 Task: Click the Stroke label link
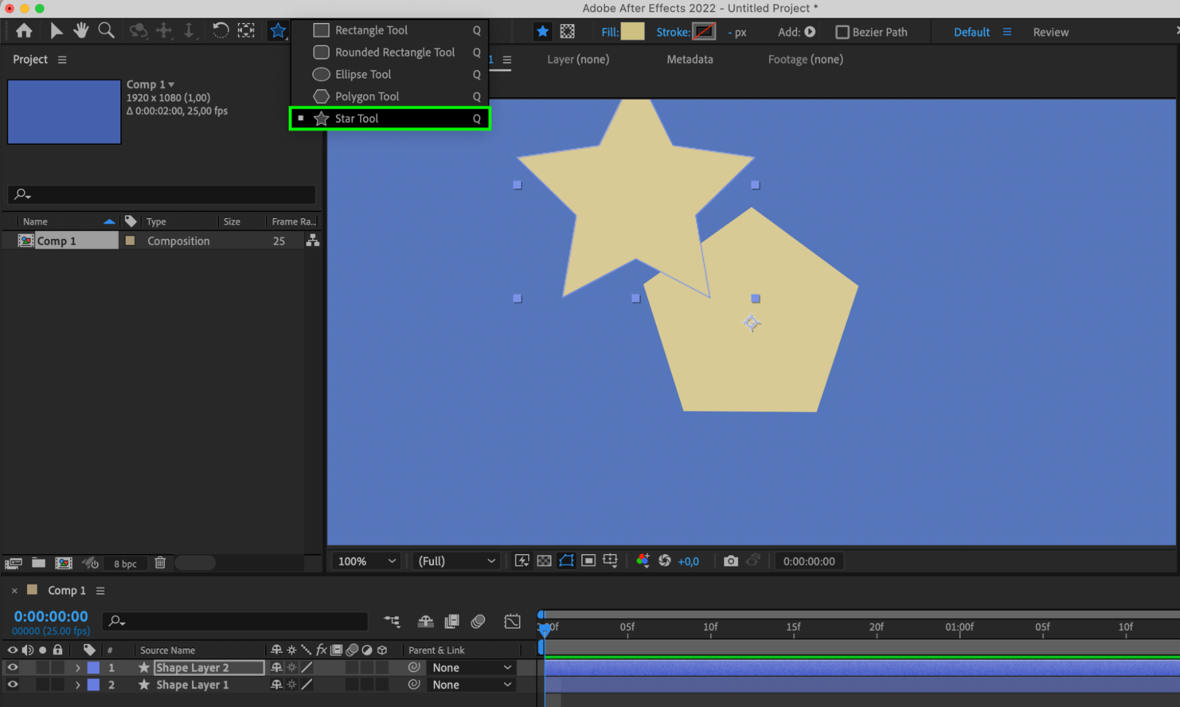pos(673,32)
